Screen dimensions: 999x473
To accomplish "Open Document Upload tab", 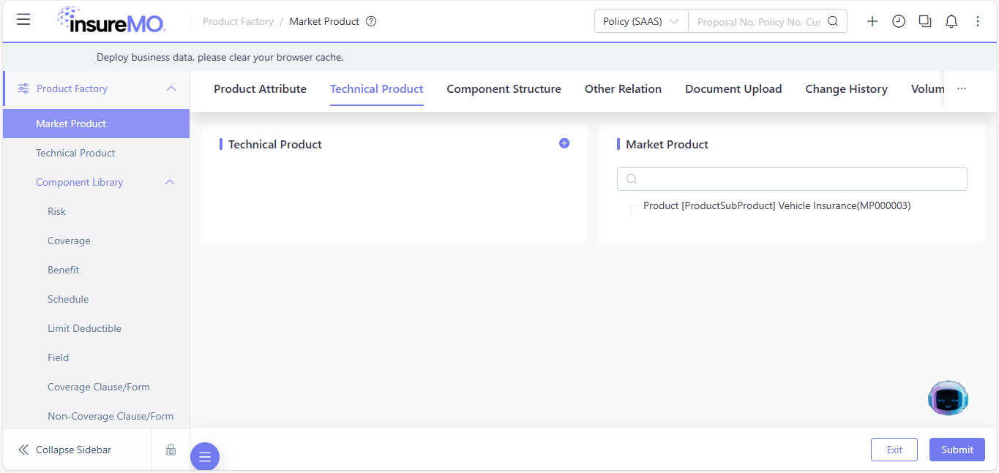I will 733,88.
